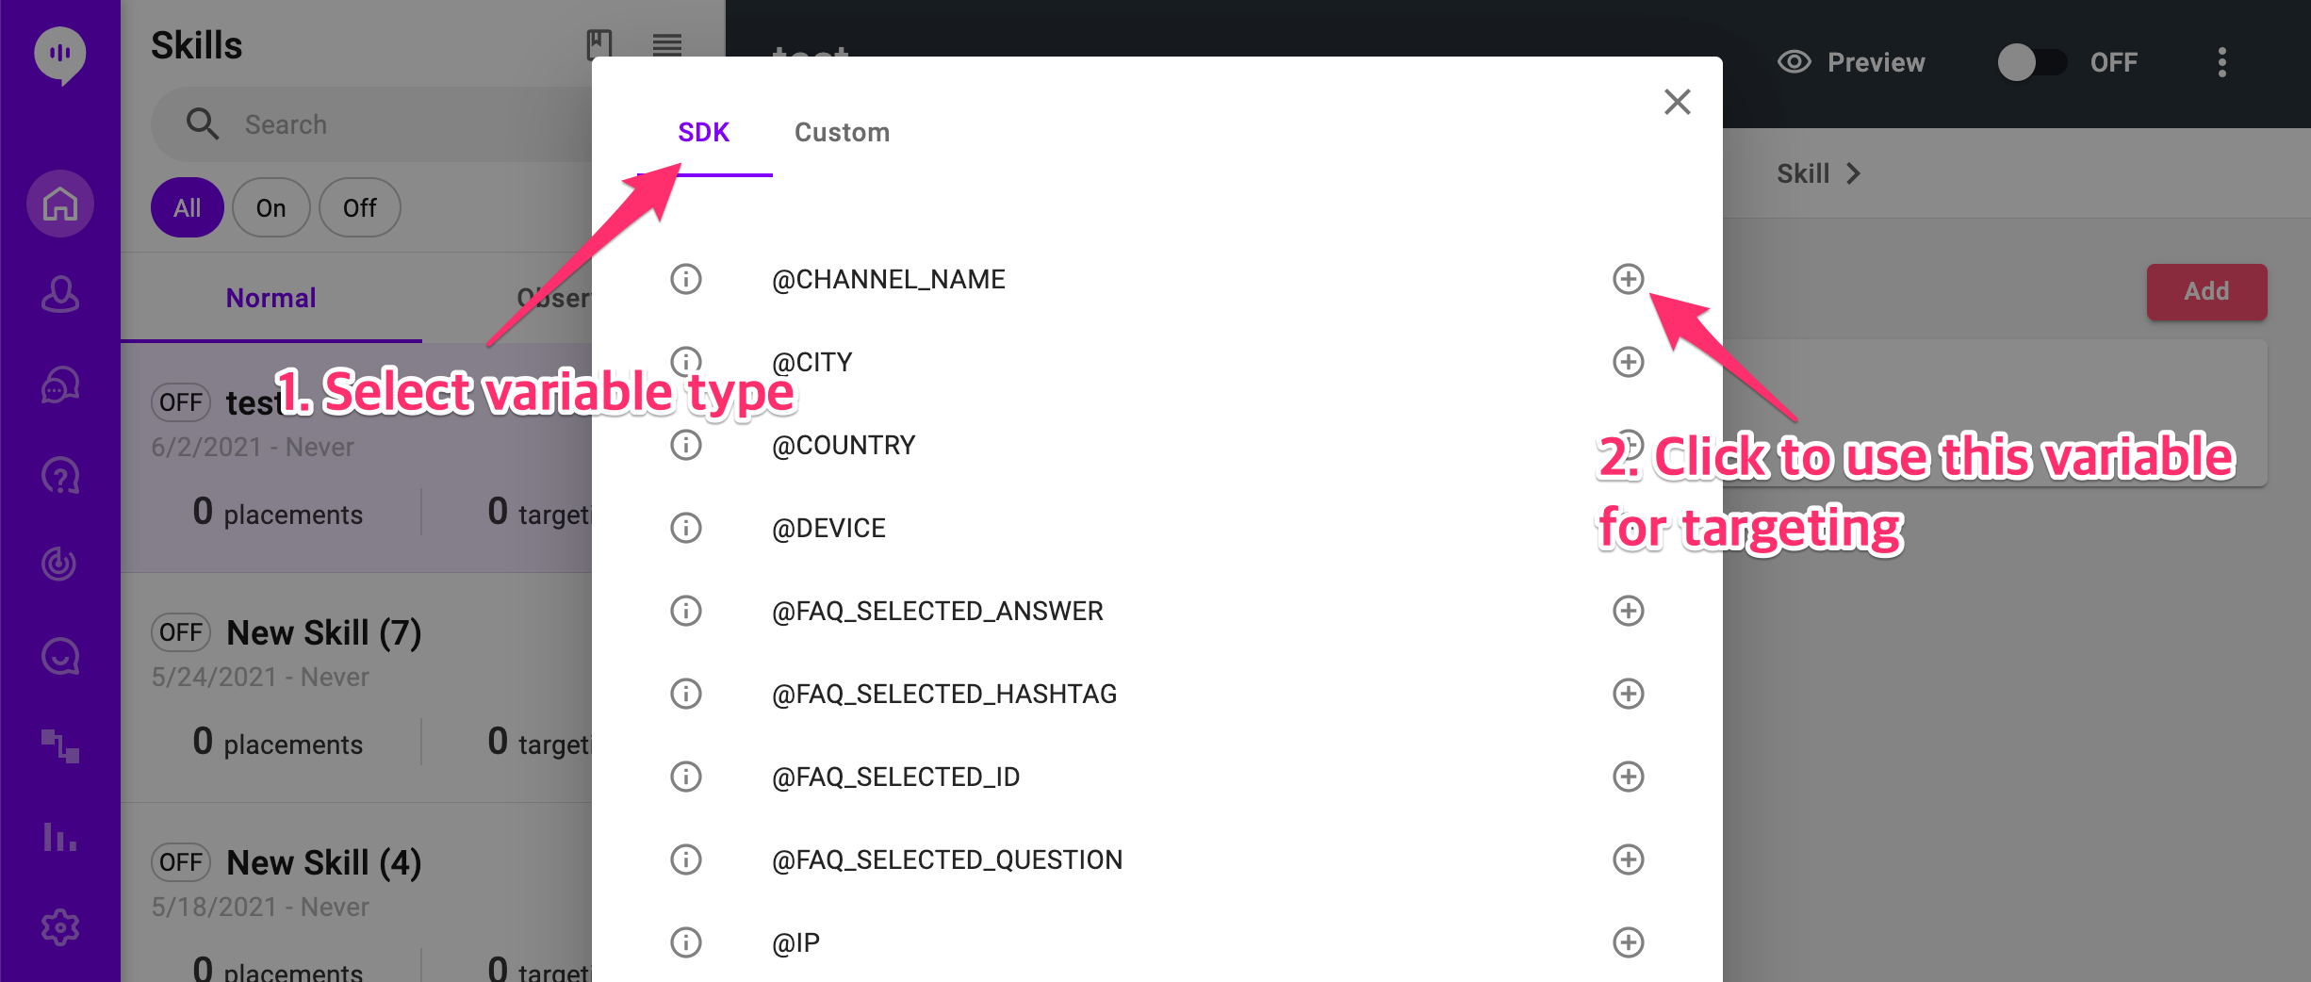2311x982 pixels.
Task: Click the @CHANNEL_NAME variable name
Action: click(x=889, y=279)
